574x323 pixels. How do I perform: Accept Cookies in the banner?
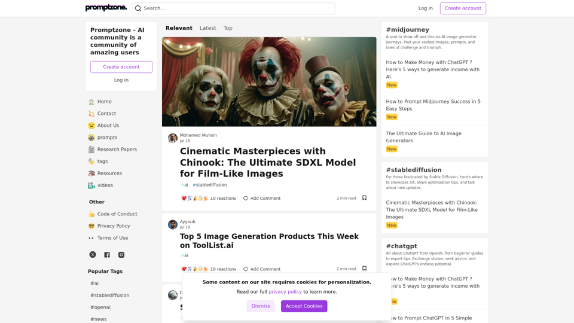tap(304, 306)
